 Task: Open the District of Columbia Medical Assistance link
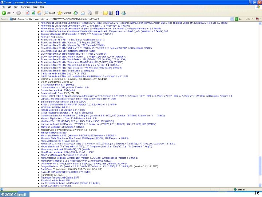tap(136, 97)
